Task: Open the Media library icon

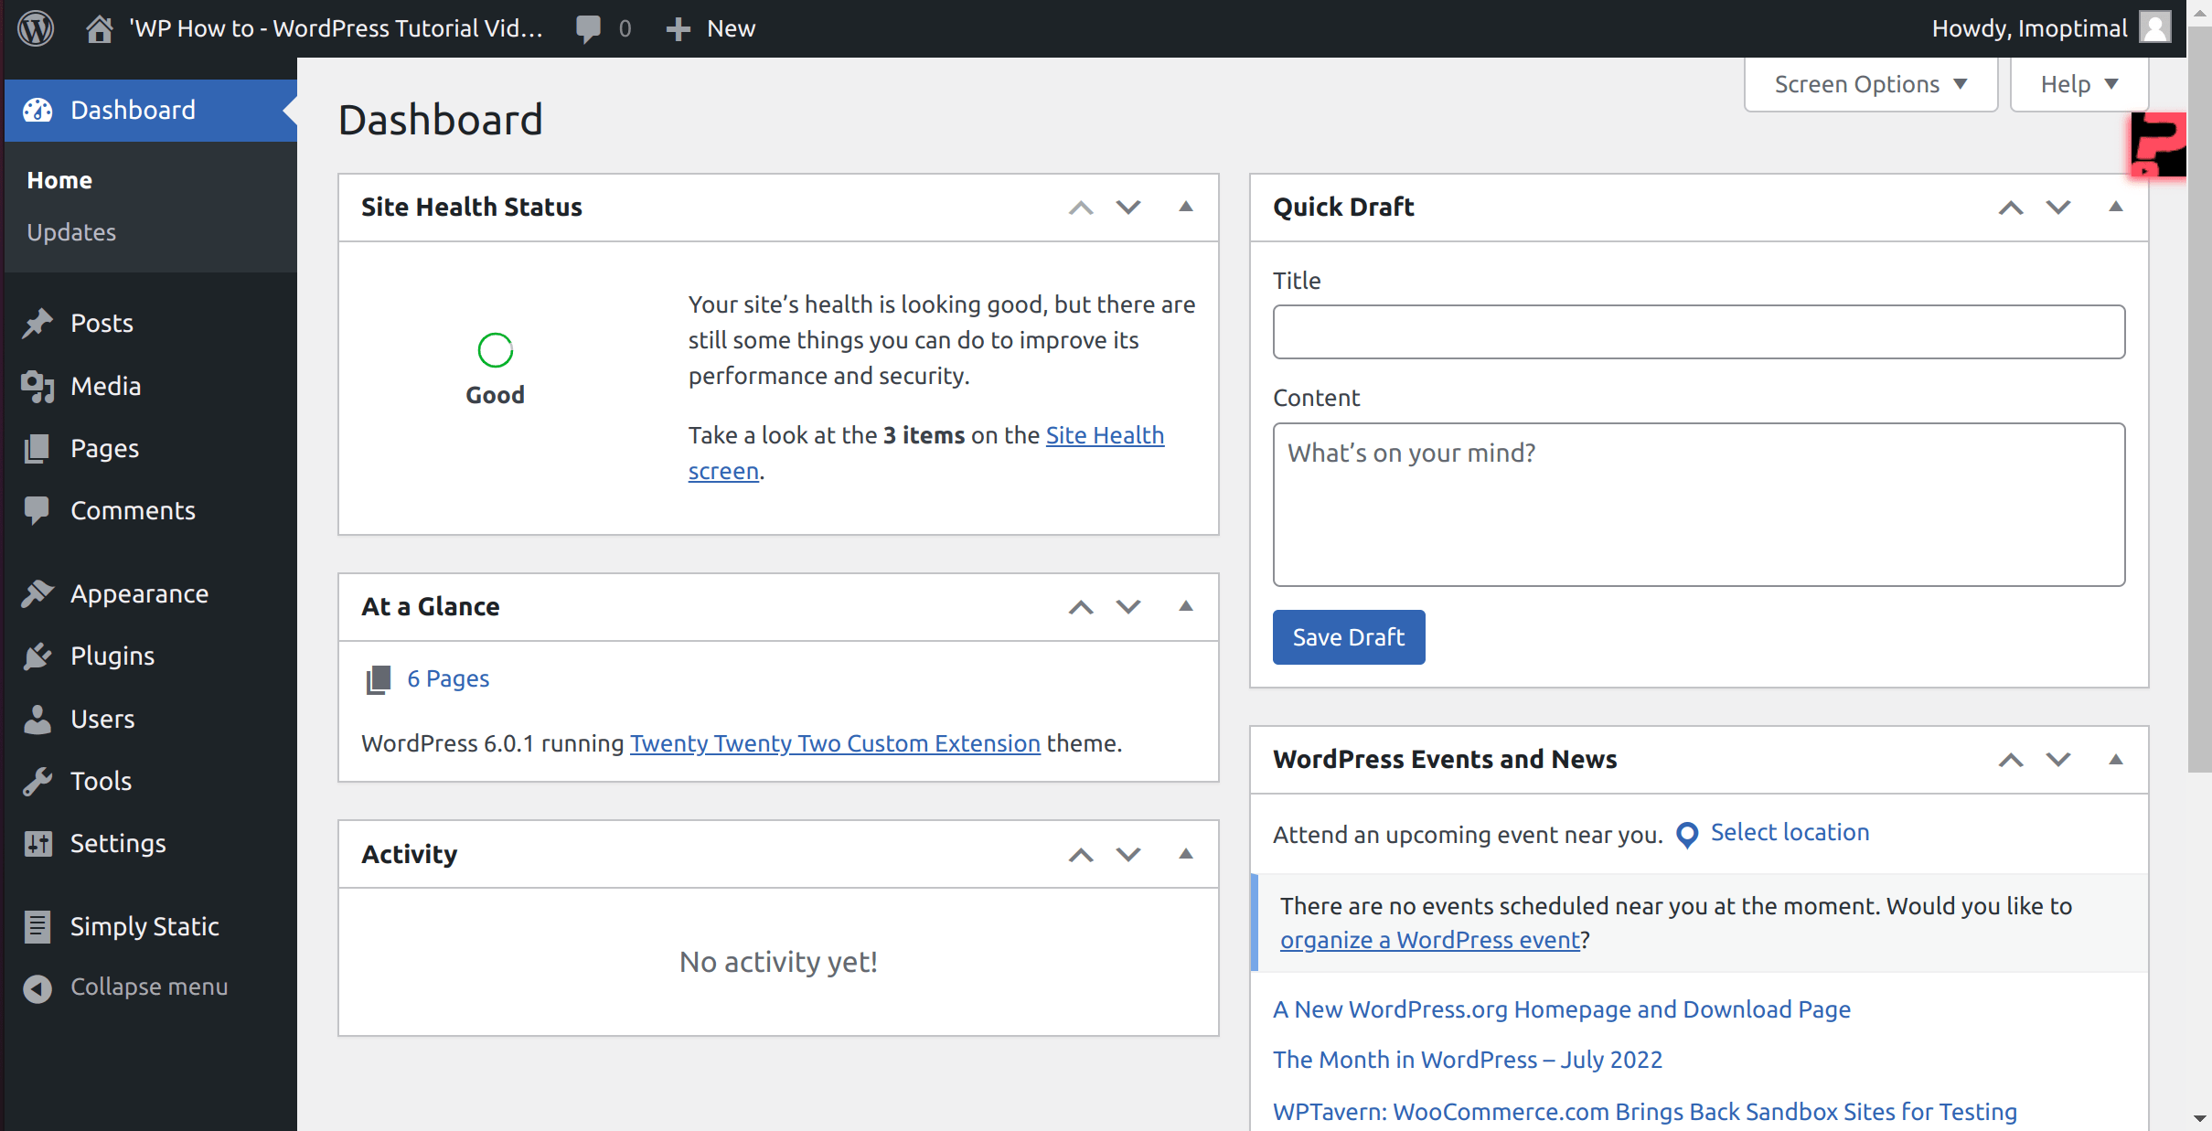Action: [x=37, y=386]
